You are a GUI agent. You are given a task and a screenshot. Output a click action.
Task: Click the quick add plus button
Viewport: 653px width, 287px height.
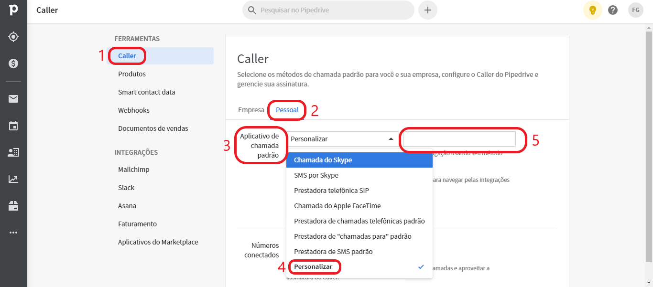tap(428, 10)
